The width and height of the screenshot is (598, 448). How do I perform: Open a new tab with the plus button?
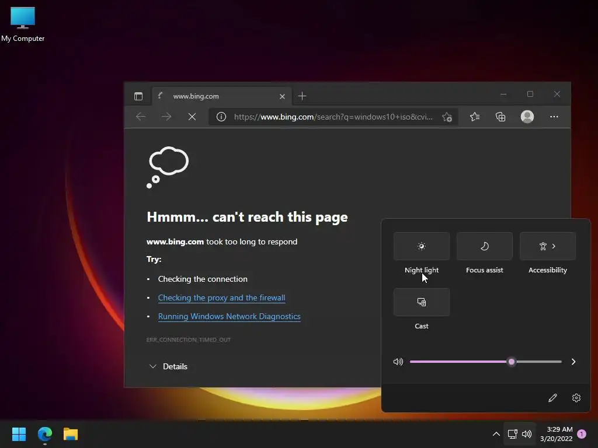(x=302, y=96)
